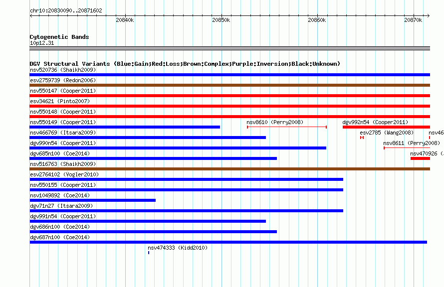
Task: Click the 20860k ruler tick label
Action: pyautogui.click(x=317, y=20)
